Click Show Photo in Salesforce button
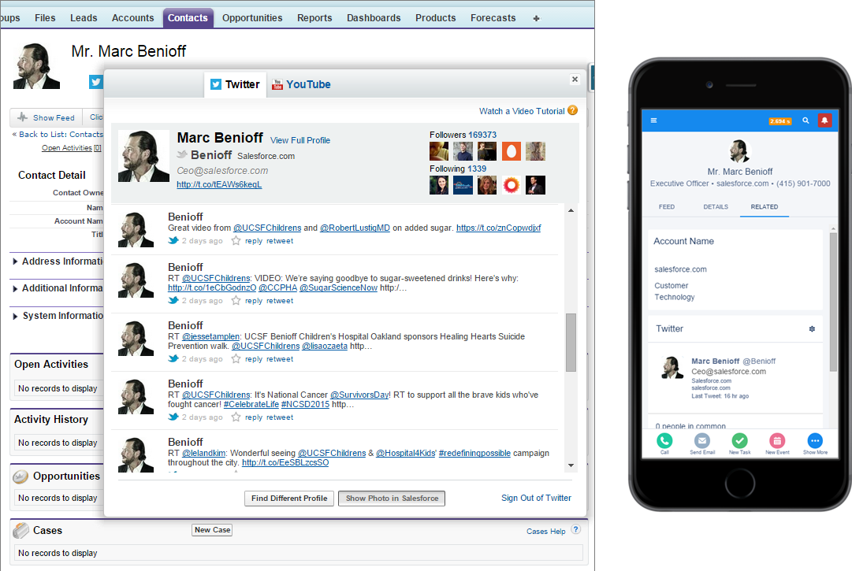 click(x=392, y=499)
